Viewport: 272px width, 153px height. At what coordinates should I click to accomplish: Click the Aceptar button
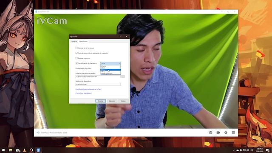[100, 101]
